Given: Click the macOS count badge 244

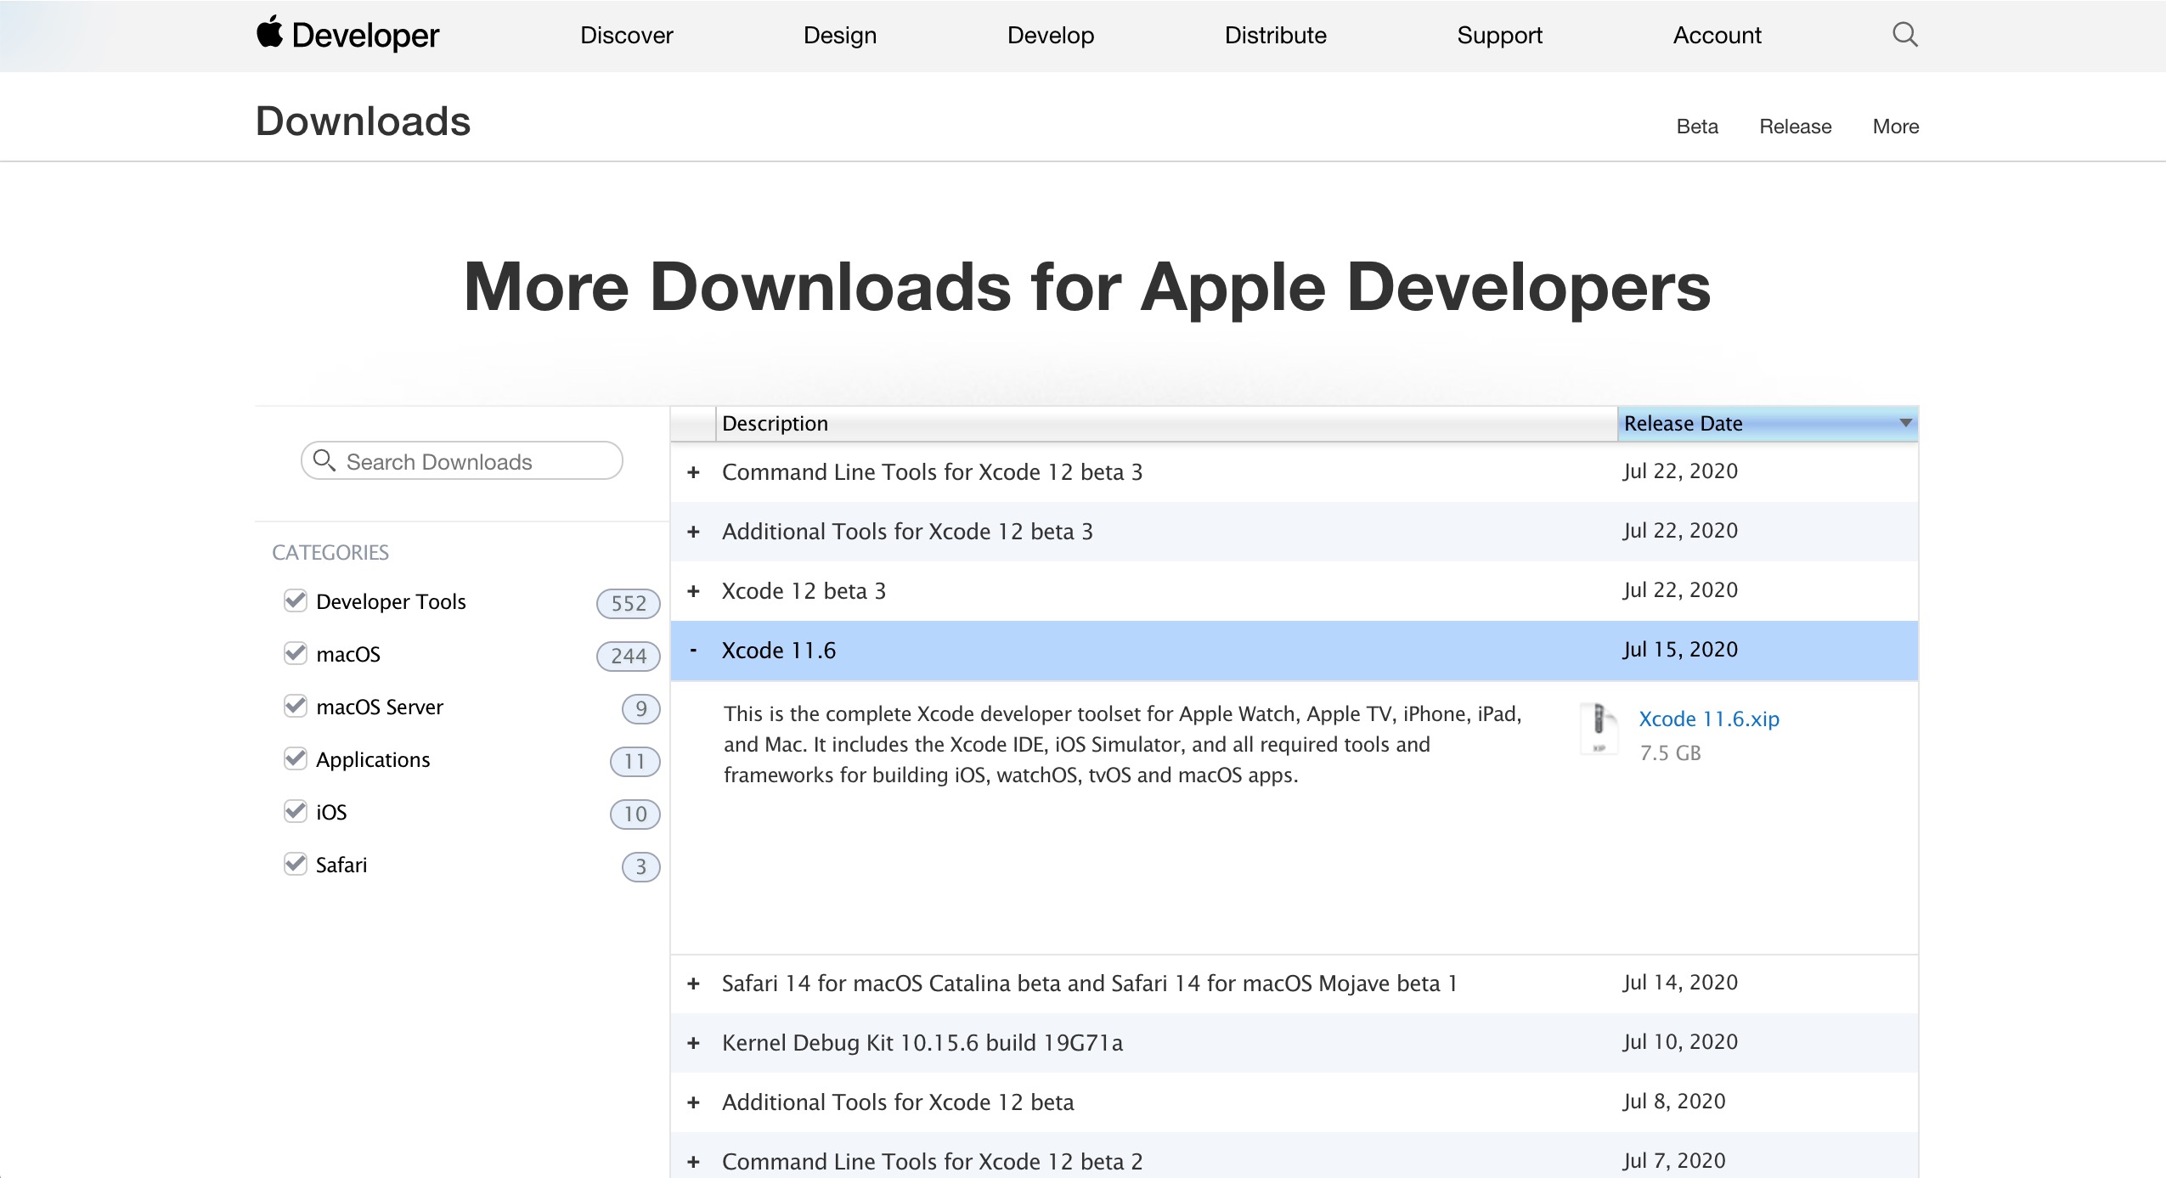Looking at the screenshot, I should pos(628,656).
